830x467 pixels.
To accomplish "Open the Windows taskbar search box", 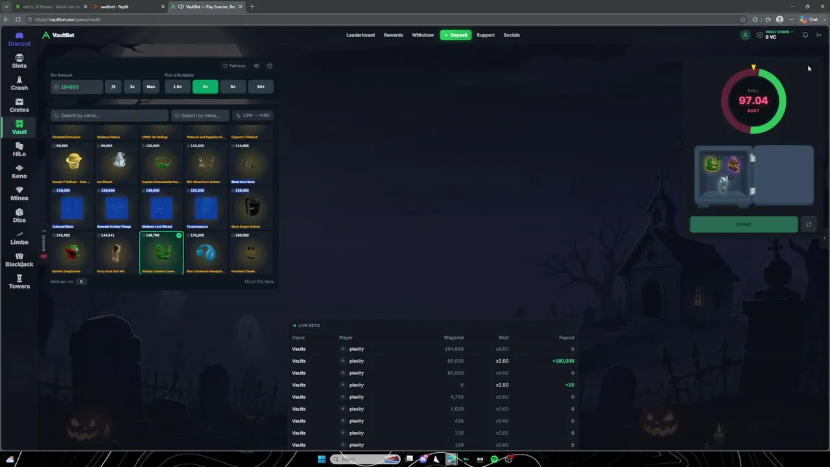I will (366, 459).
